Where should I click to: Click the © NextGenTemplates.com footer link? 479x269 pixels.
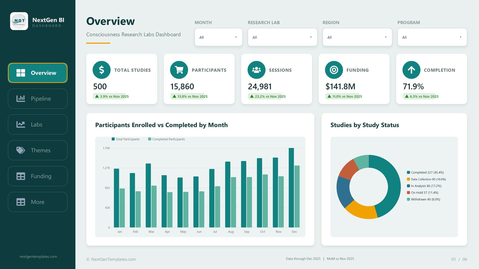pyautogui.click(x=111, y=259)
